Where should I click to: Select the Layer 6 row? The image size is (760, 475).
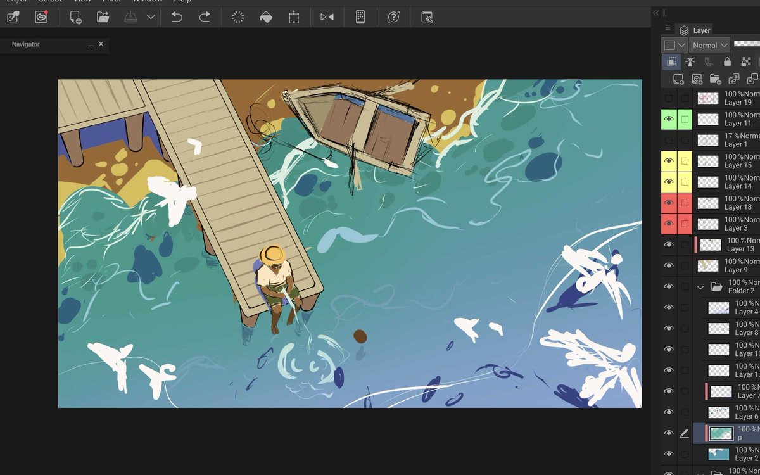726,412
